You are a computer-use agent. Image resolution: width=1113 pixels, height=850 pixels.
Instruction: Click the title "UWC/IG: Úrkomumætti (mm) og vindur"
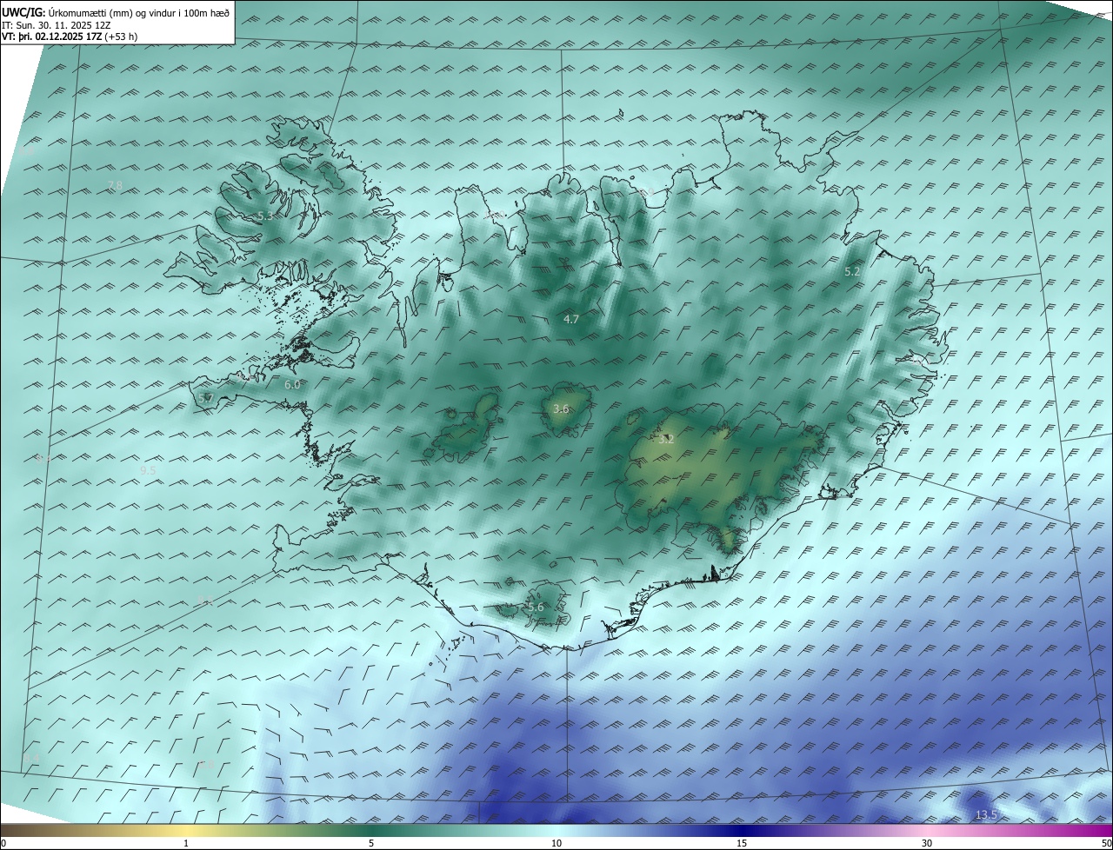(x=116, y=13)
